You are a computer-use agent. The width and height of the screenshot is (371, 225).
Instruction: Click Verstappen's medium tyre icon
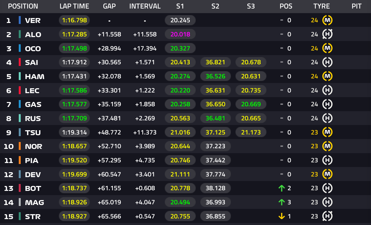tap(327, 20)
